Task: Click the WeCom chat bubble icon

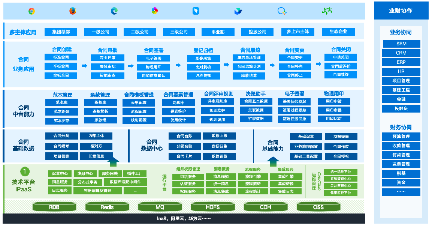Action: [282, 11]
